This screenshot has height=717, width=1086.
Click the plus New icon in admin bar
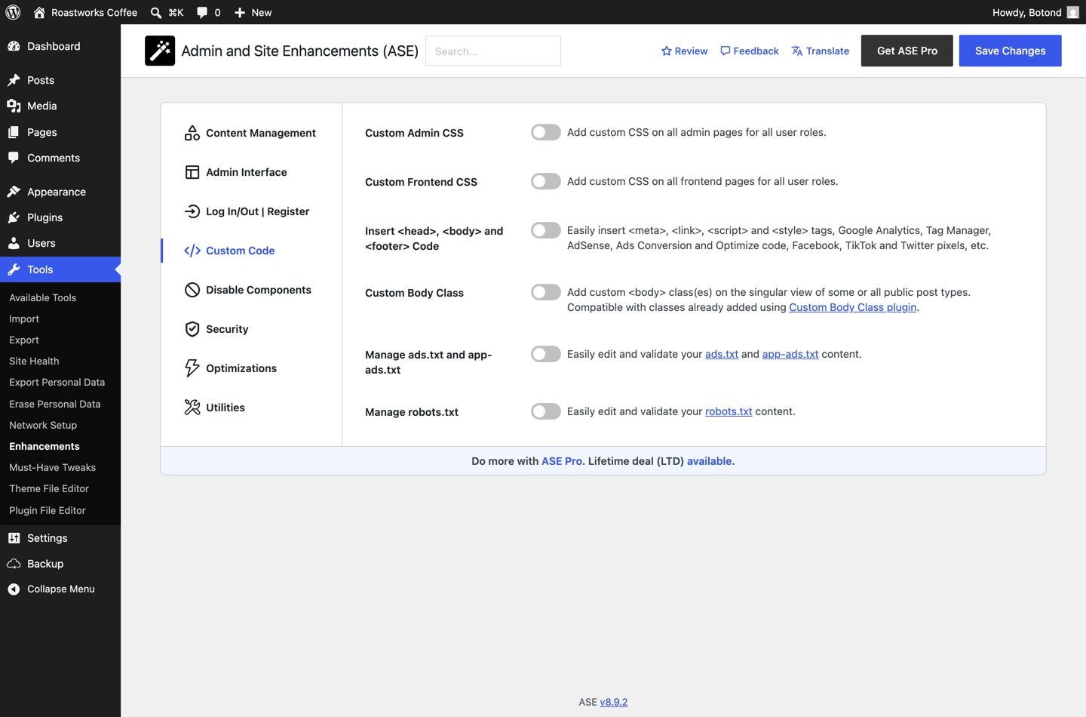point(240,12)
